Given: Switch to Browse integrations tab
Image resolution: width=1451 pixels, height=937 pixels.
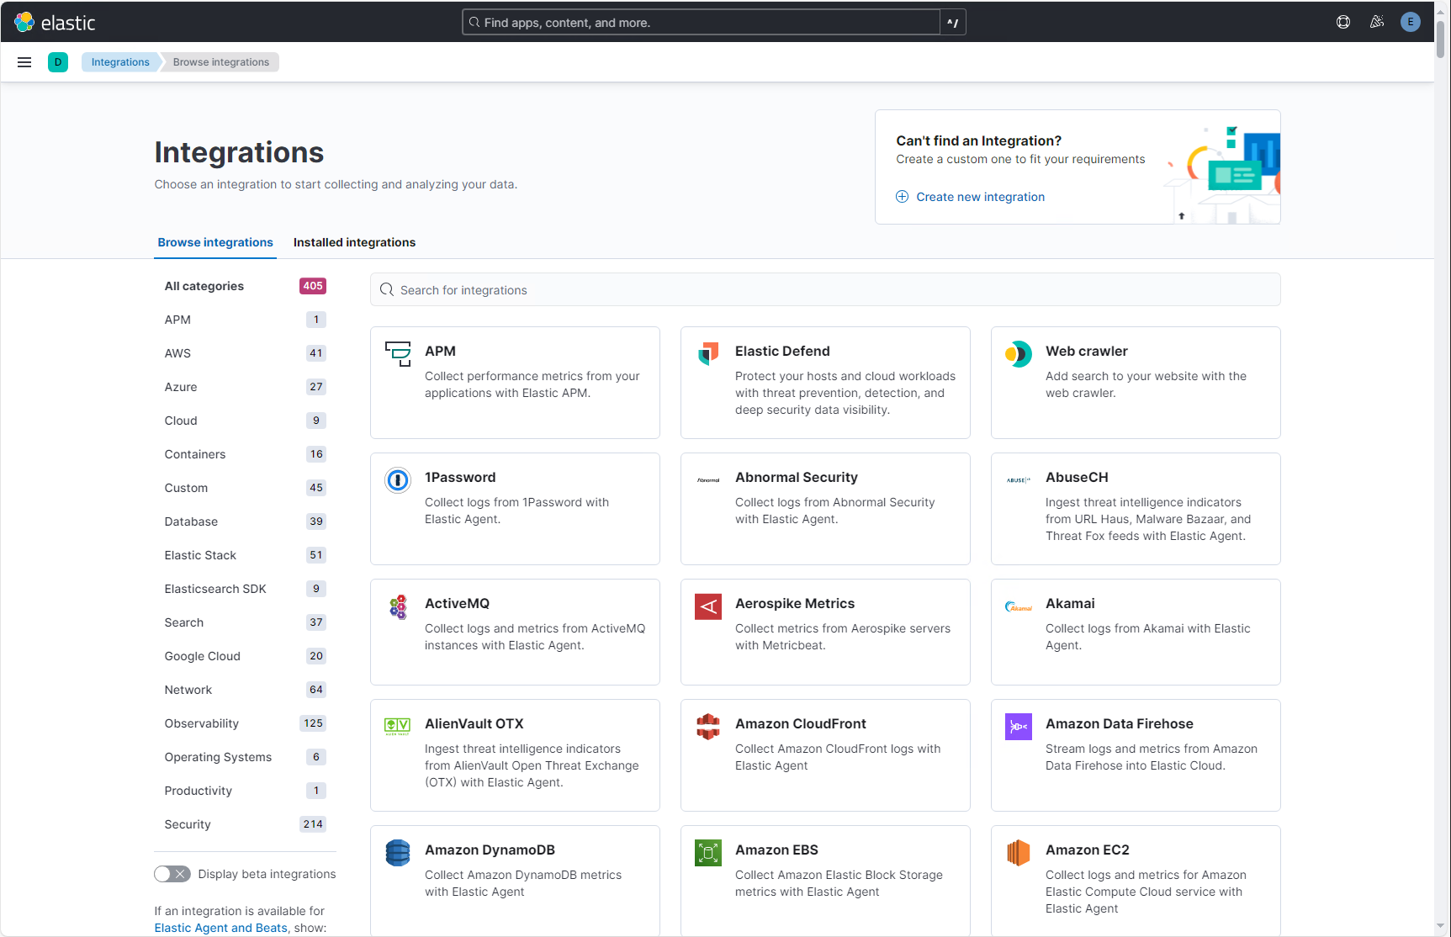Looking at the screenshot, I should (x=215, y=242).
